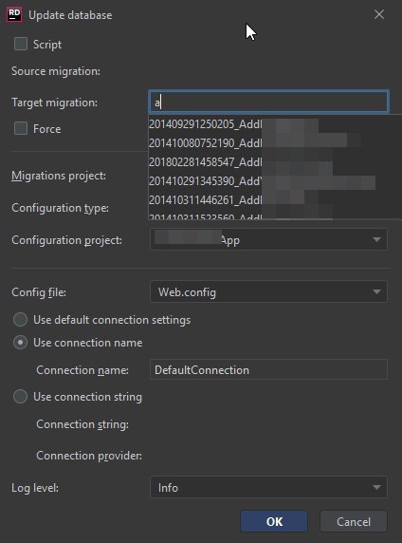
Task: Choose the 201410311446261 migration suggestion
Action: click(275, 199)
